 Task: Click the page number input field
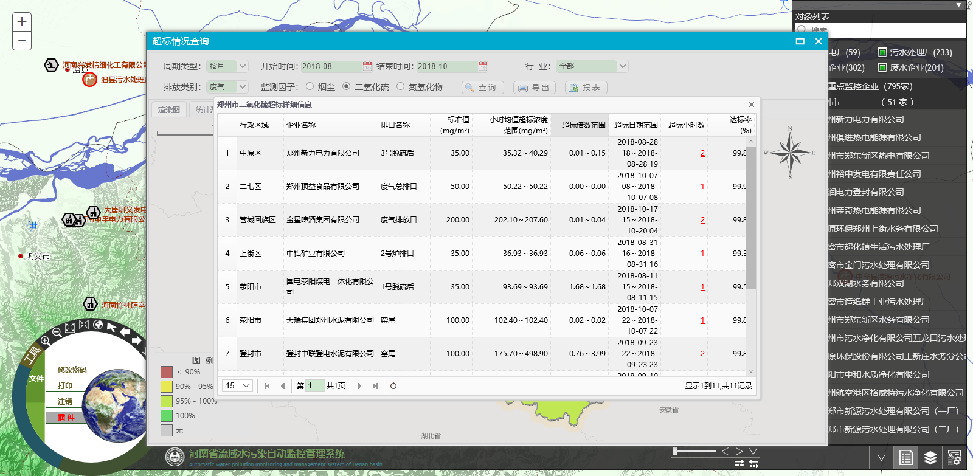tap(314, 386)
